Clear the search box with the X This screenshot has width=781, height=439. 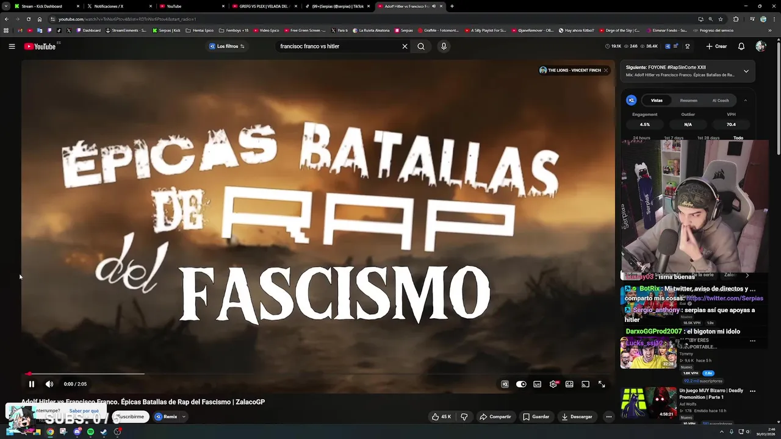pyautogui.click(x=405, y=46)
